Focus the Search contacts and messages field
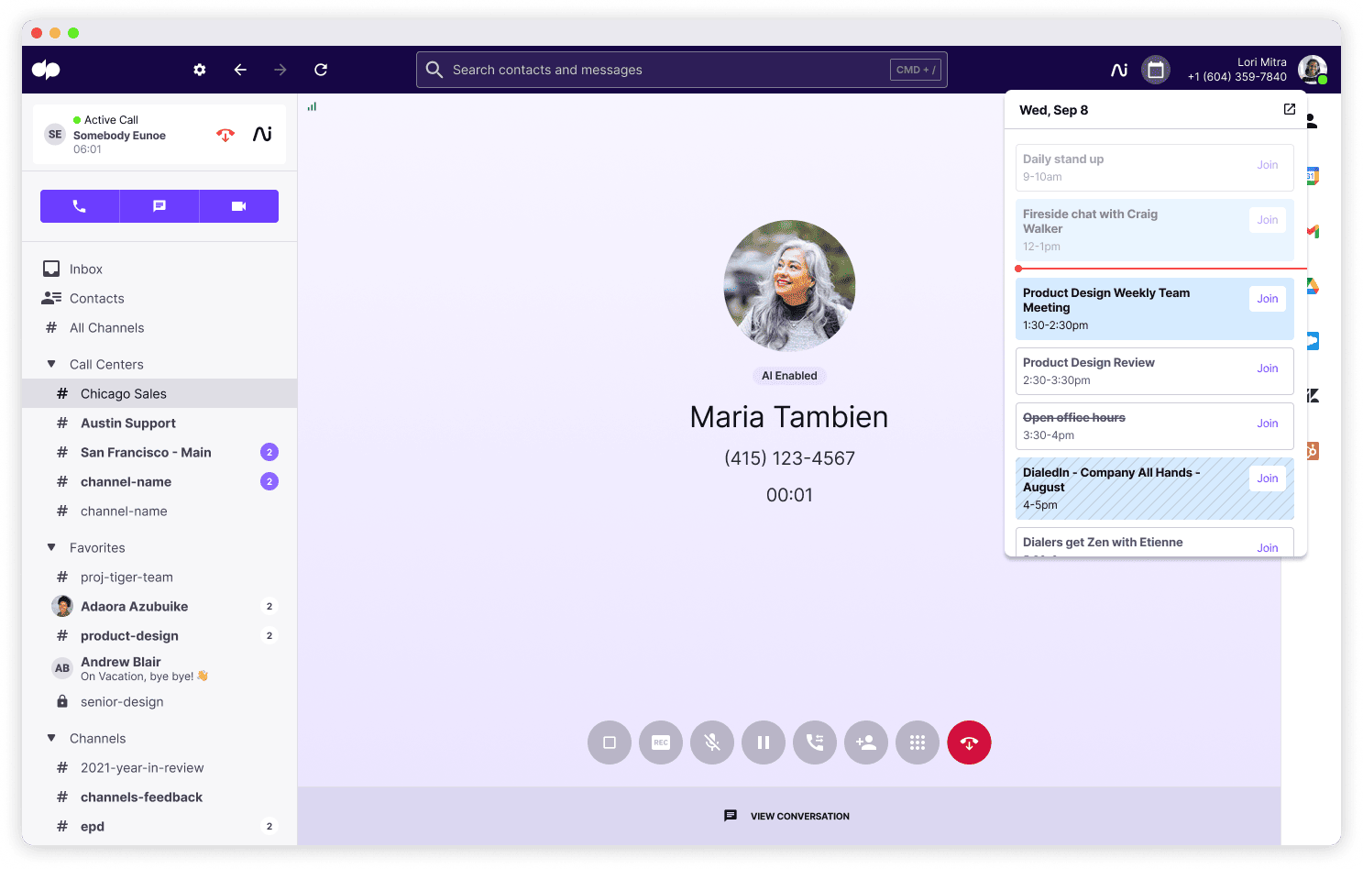Screen dimensions: 1363x869 [x=681, y=70]
